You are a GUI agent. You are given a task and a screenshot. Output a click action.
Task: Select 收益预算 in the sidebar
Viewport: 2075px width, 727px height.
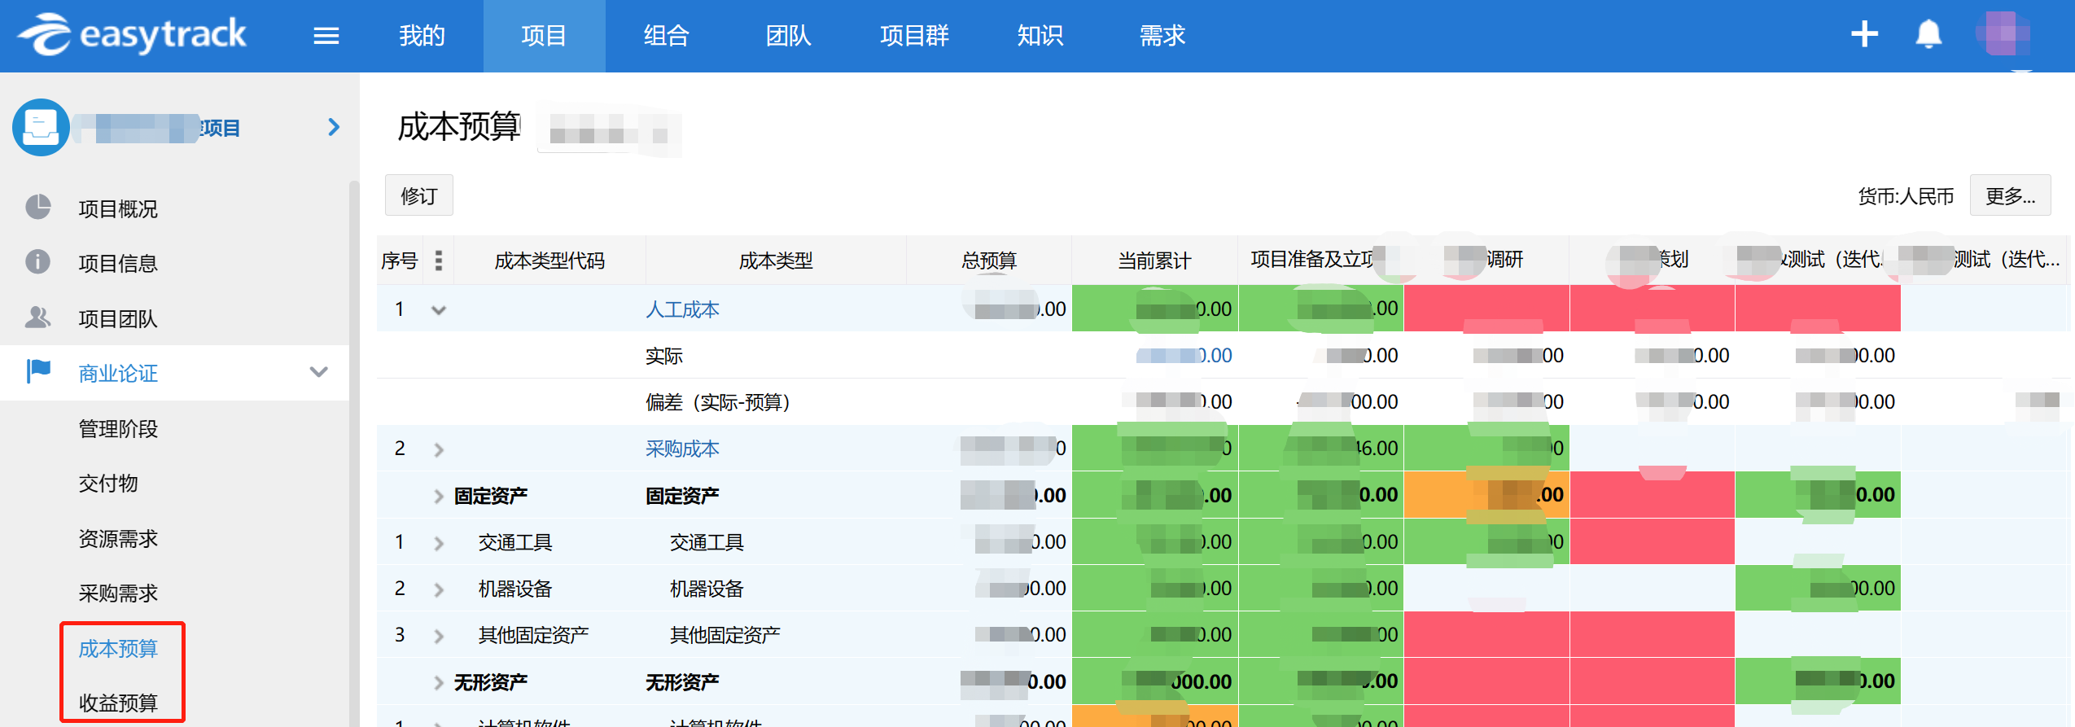118,702
